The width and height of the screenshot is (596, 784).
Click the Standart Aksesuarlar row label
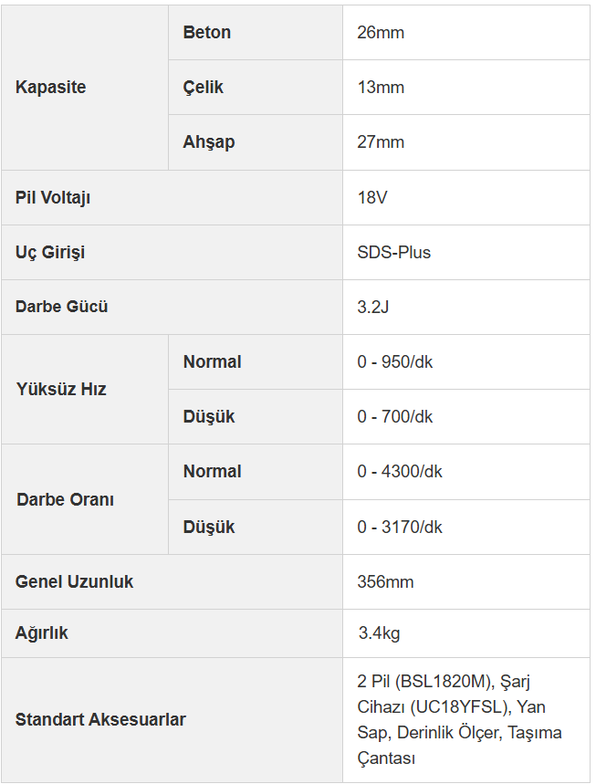[x=100, y=720]
